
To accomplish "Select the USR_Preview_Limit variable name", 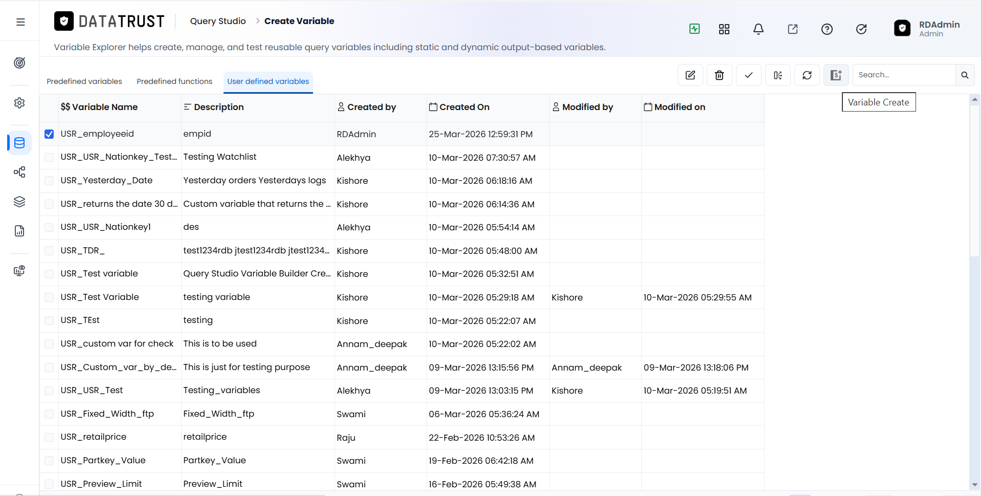I will pos(101,484).
